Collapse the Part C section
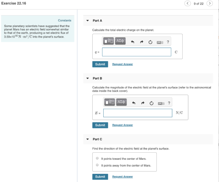The width and height of the screenshot is (219, 182). pyautogui.click(x=88, y=139)
